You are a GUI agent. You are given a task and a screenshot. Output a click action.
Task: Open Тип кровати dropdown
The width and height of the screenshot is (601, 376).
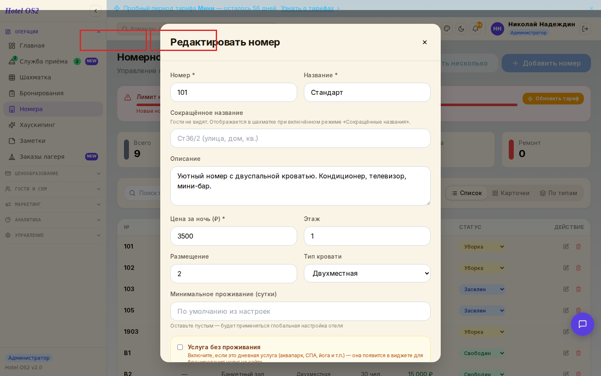(x=367, y=273)
